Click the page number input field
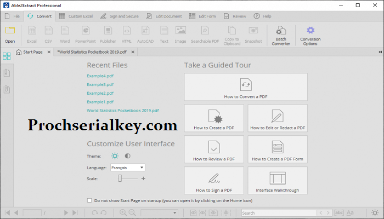This screenshot has width=384, height=219. pos(32,212)
